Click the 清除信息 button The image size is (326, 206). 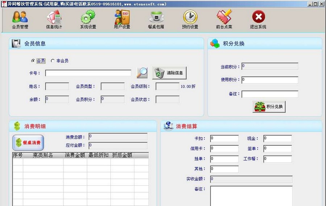(169, 73)
